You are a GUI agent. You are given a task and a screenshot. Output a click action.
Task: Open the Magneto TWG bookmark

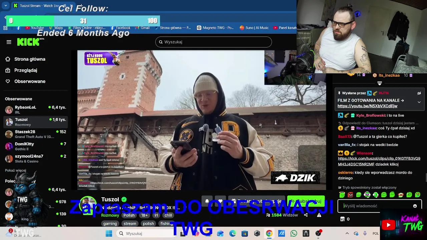coord(215,28)
